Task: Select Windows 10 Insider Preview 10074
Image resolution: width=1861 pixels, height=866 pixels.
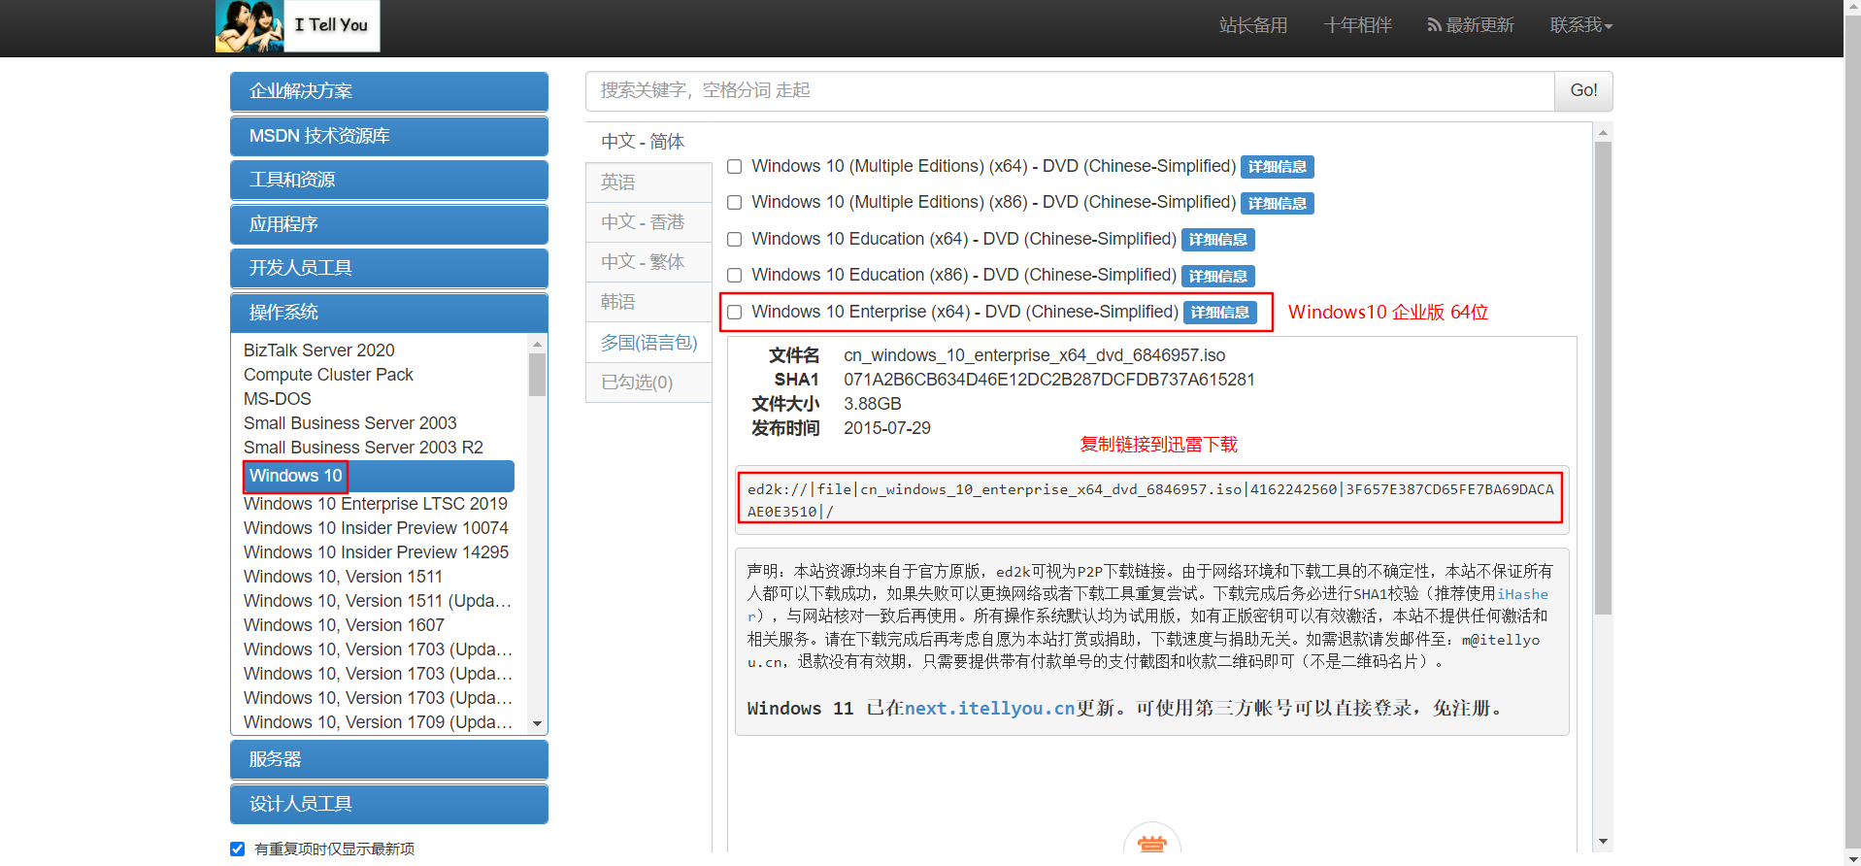Action: [x=376, y=528]
